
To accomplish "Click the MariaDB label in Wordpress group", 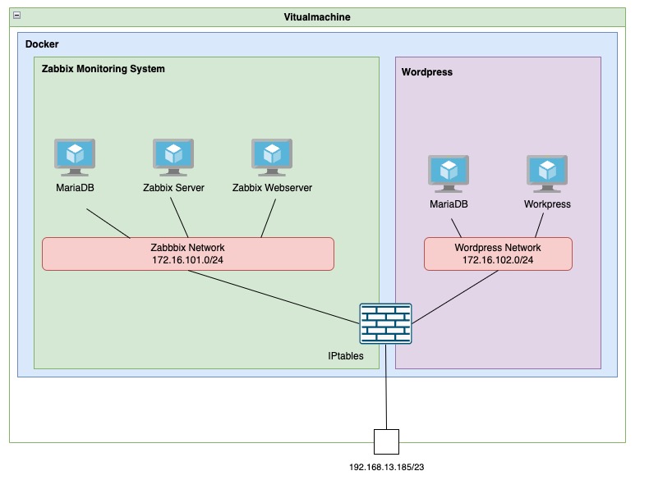I will click(449, 204).
